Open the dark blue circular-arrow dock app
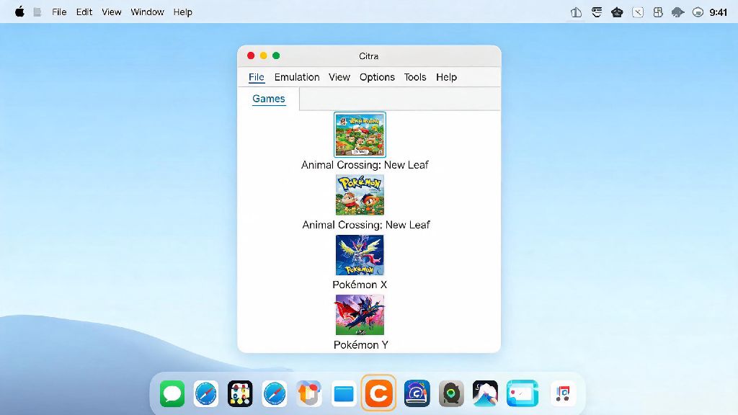Image resolution: width=738 pixels, height=415 pixels. click(x=417, y=393)
